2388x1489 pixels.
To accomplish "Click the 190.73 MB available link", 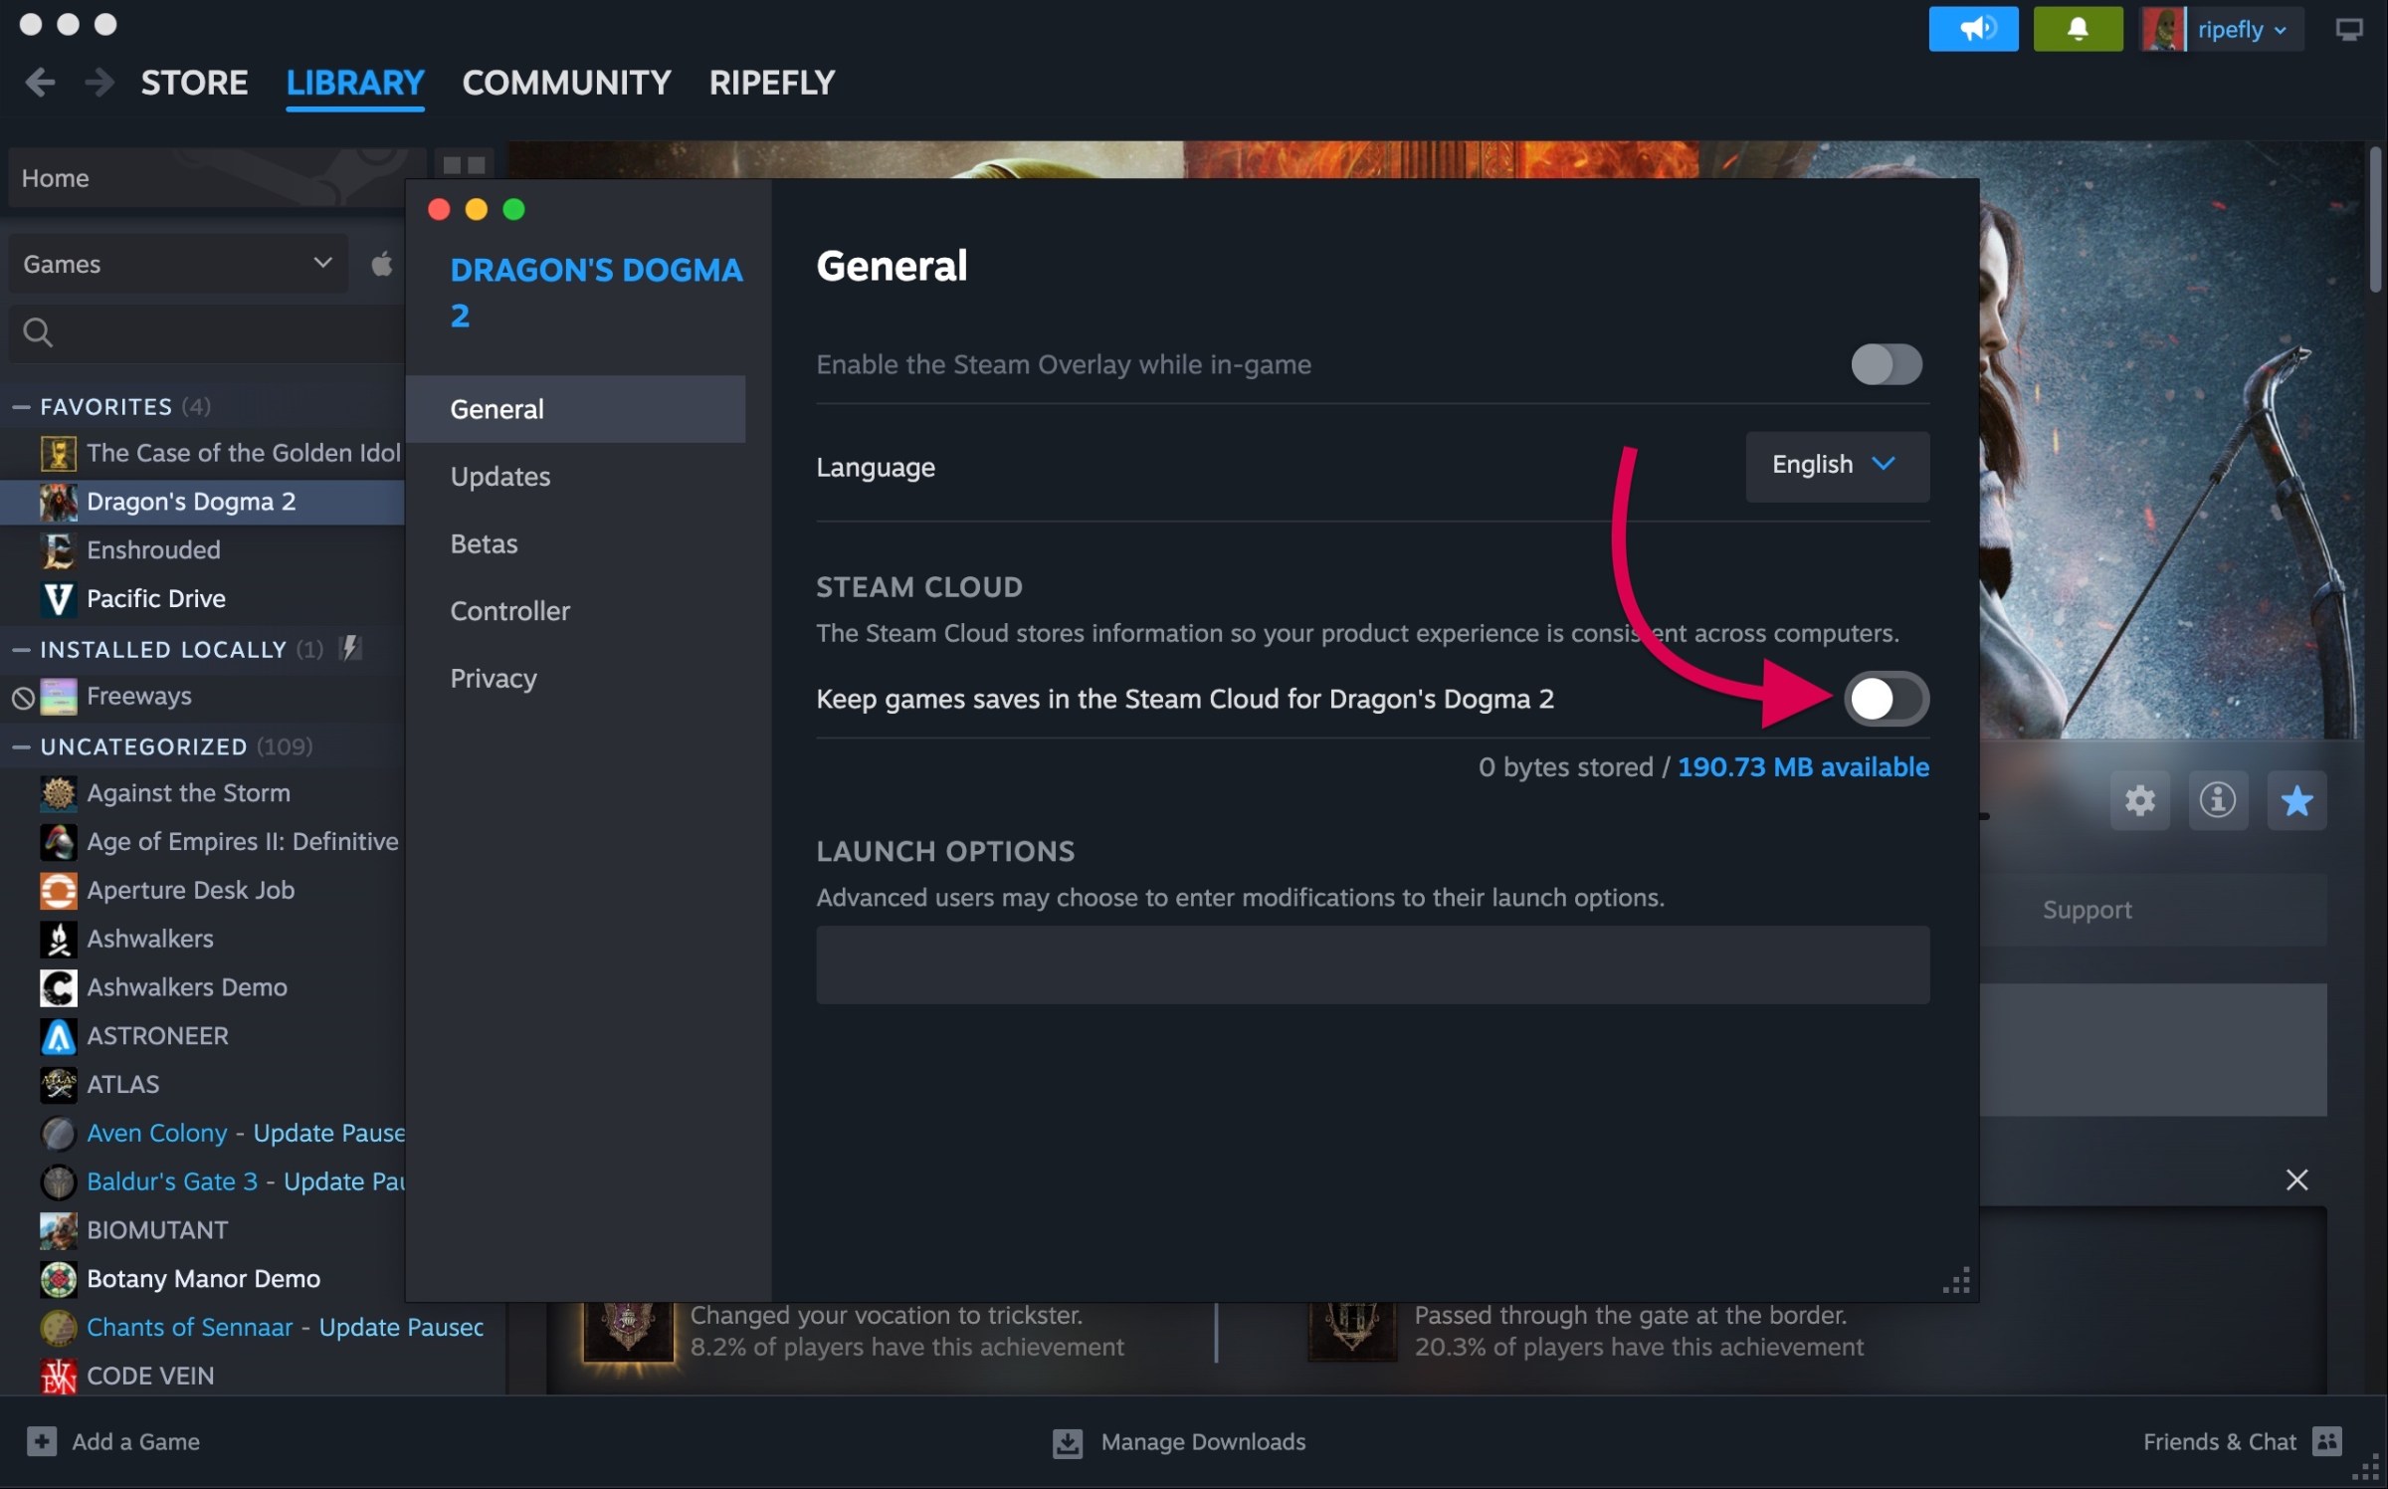I will 1803,766.
